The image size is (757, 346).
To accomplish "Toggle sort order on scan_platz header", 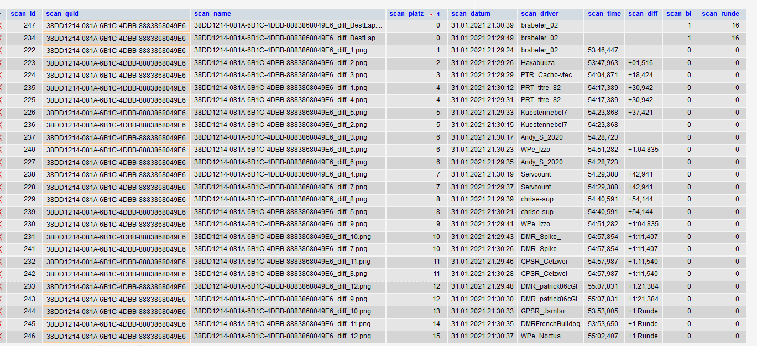I will 406,14.
